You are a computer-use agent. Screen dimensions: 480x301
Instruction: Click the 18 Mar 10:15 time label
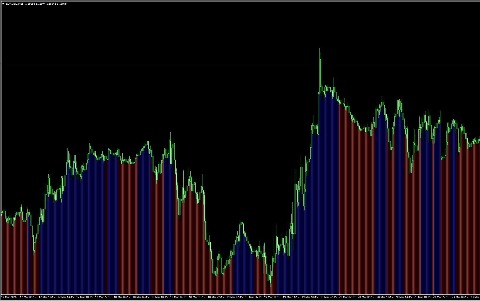(160, 297)
